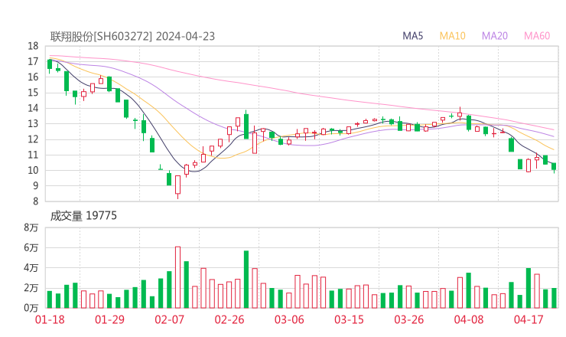
Task: Toggle the MA60 legend entry
Action: [536, 36]
